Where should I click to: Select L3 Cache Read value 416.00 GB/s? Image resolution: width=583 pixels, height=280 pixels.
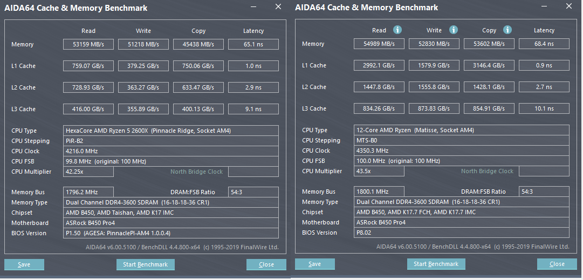click(88, 109)
